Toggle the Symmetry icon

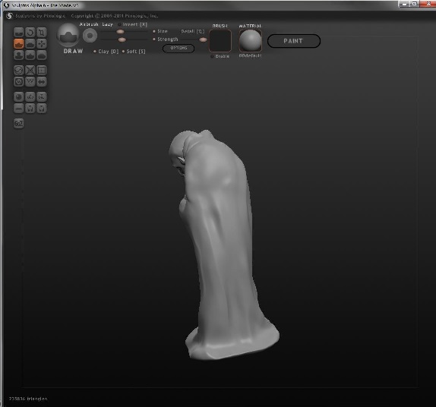(x=42, y=82)
